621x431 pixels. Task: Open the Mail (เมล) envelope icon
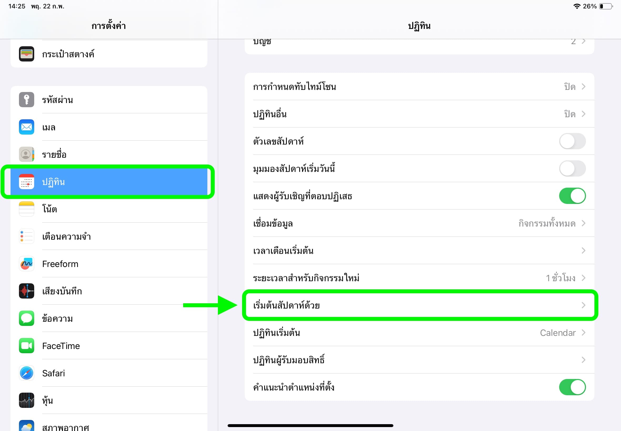[27, 127]
